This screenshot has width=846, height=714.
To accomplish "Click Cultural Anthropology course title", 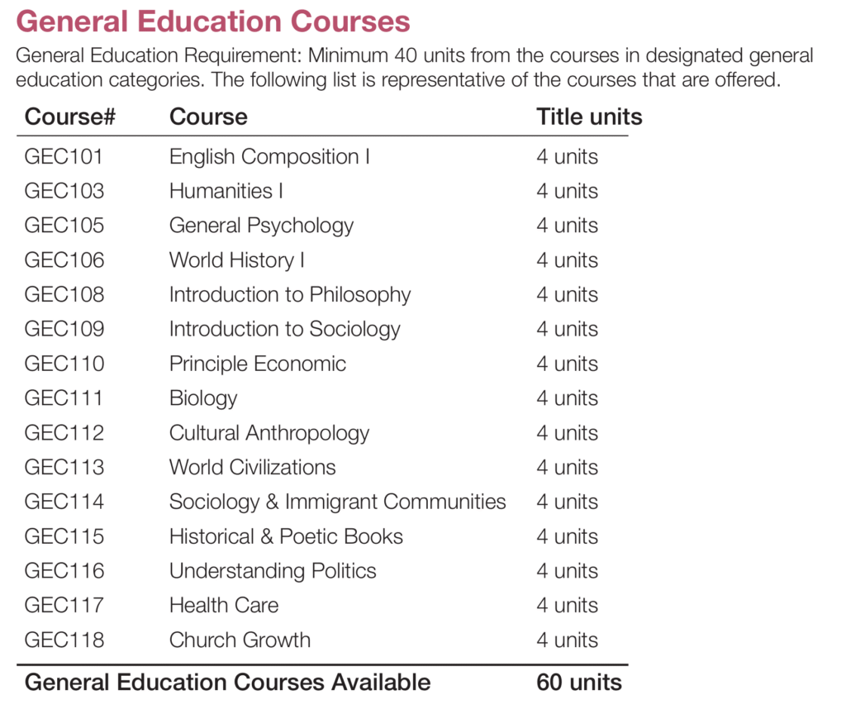I will pyautogui.click(x=269, y=433).
